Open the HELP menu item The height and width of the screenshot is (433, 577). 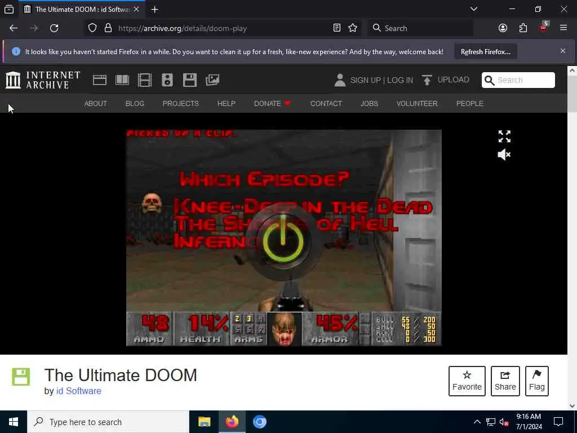227,104
